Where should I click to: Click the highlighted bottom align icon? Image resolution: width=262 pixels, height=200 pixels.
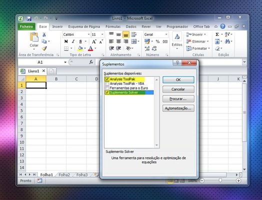pyautogui.click(x=126, y=34)
